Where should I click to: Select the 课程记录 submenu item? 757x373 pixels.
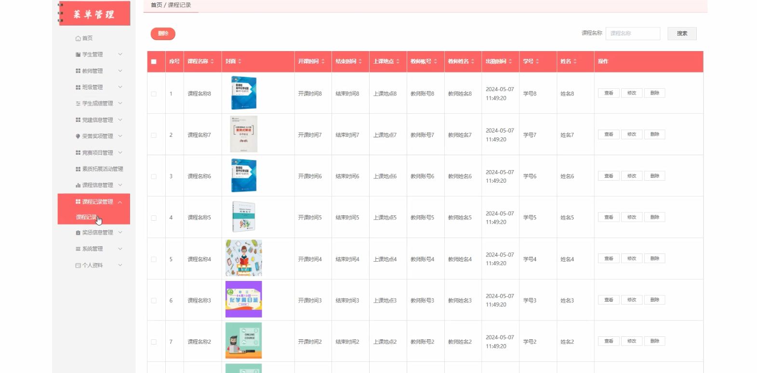[x=94, y=217]
